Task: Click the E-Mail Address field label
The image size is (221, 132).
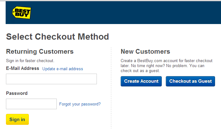Action: click(x=23, y=68)
